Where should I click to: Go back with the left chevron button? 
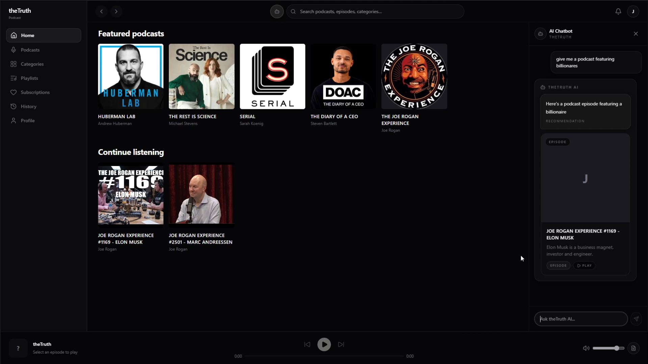pos(101,11)
